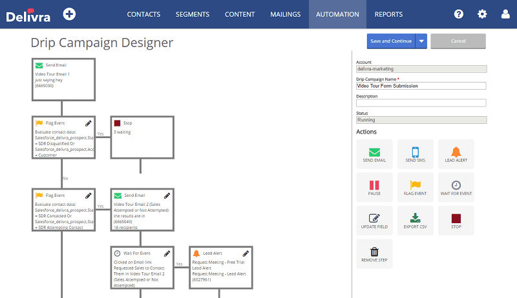
Task: Select the Wait For Event action
Action: [456, 187]
